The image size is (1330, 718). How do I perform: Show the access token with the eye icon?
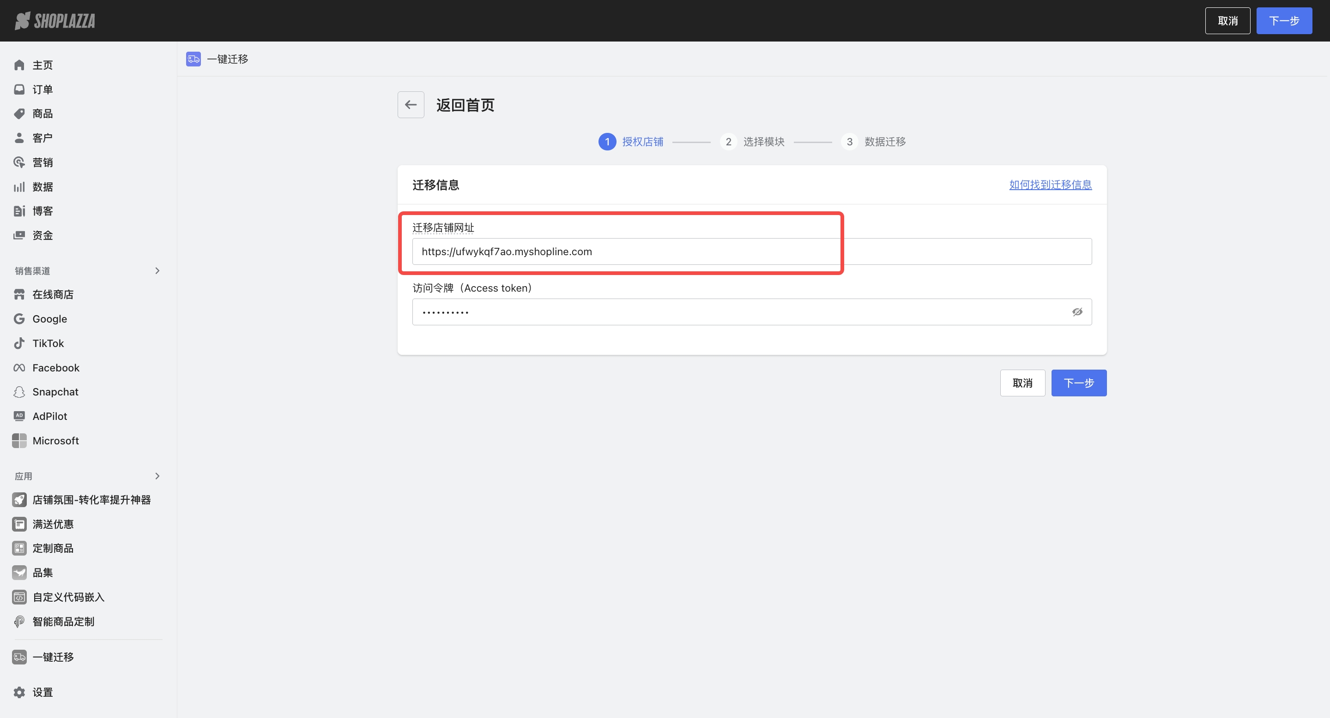pos(1077,312)
